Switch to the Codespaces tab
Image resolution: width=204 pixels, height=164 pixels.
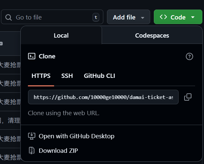(x=152, y=35)
